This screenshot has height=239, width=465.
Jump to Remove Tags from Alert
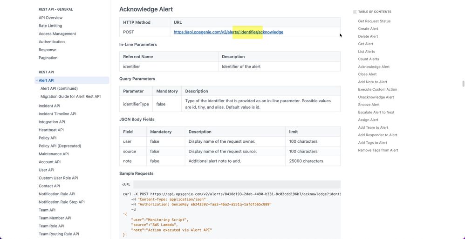tap(378, 150)
